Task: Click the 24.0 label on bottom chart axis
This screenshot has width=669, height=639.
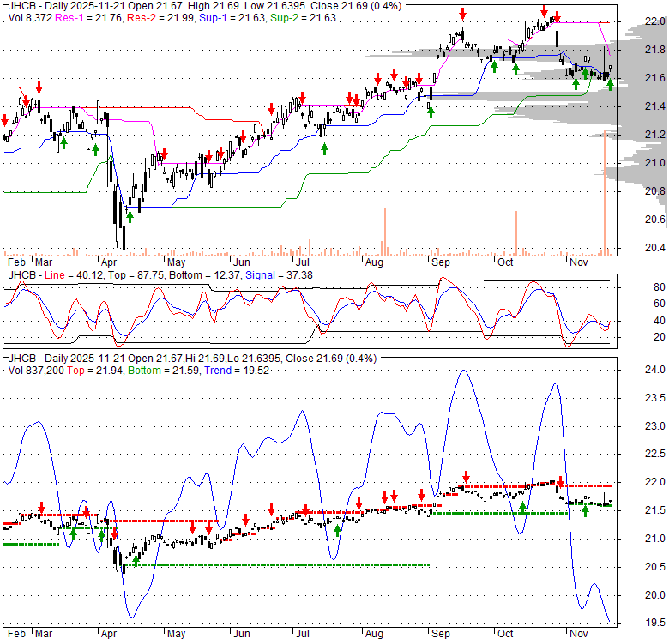Action: click(x=655, y=370)
